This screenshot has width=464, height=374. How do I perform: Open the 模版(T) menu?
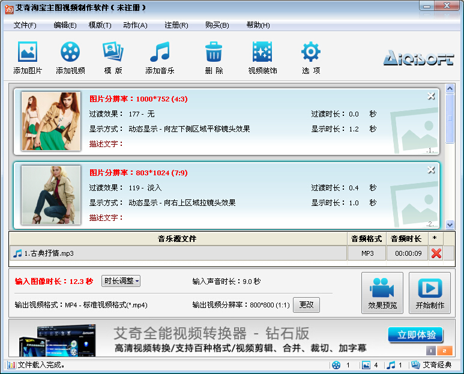coord(100,25)
